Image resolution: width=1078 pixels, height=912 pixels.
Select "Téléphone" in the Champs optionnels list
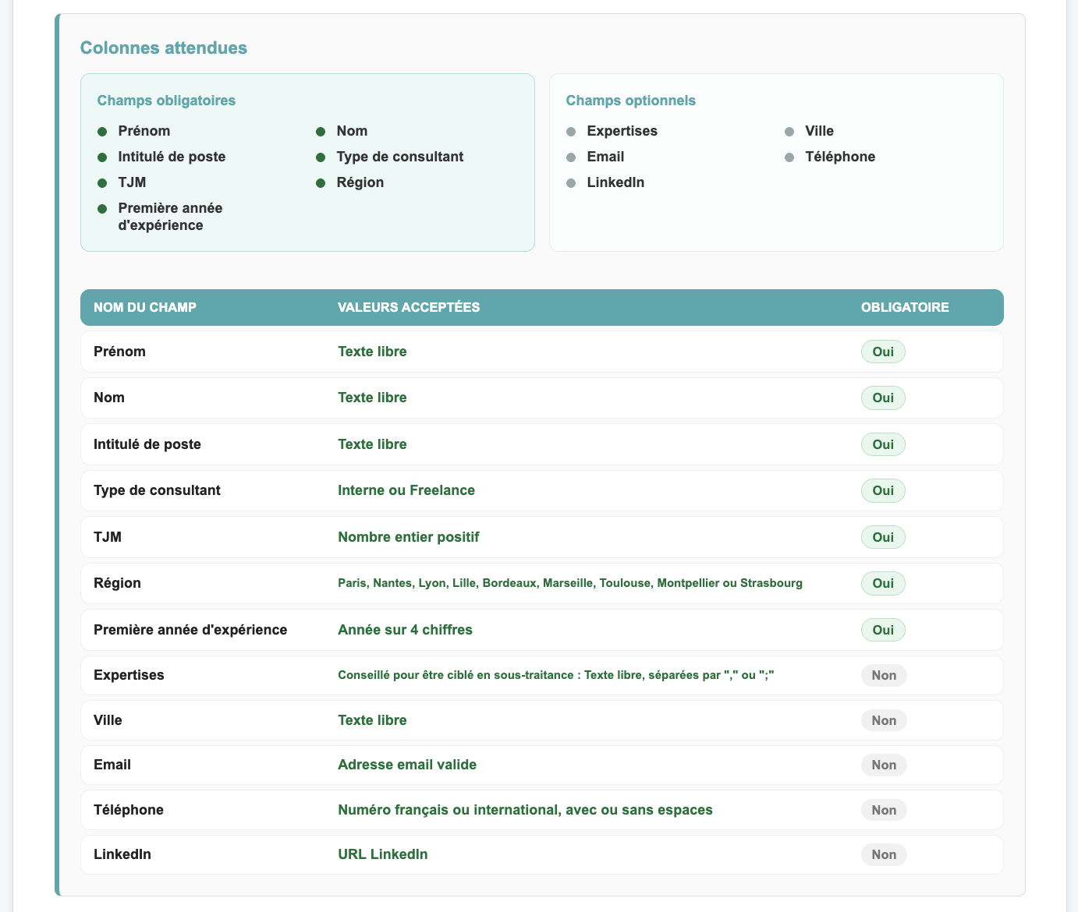point(840,157)
